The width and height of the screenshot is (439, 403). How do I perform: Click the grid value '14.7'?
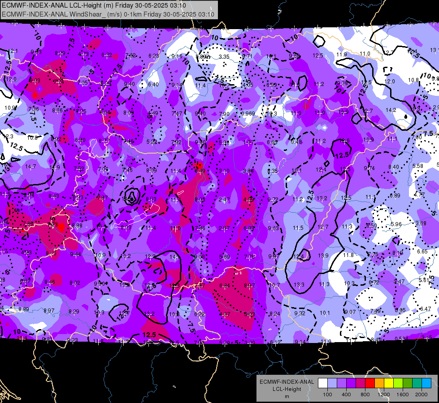point(30,167)
